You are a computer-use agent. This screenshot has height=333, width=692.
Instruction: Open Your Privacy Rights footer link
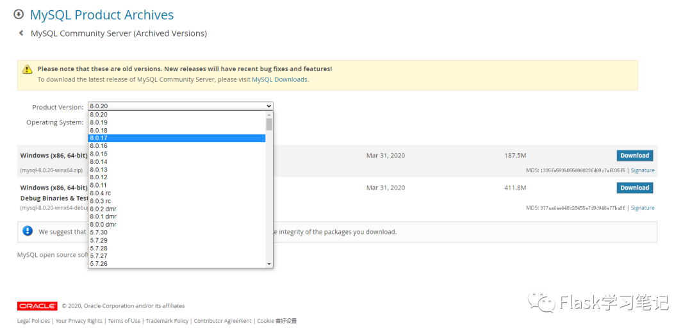[x=79, y=321]
